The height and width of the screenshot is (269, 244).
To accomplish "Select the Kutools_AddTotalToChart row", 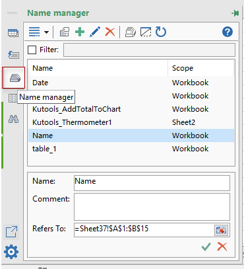I will coord(131,109).
